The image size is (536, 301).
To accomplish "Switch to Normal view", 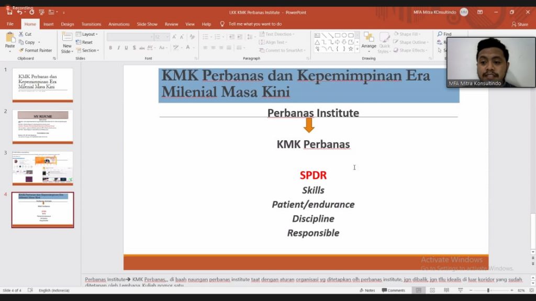I will pos(418,291).
